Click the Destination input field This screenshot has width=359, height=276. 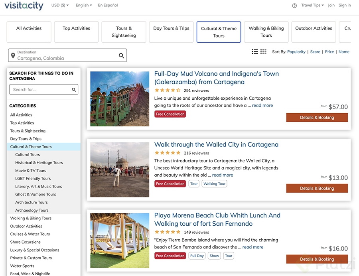67,55
